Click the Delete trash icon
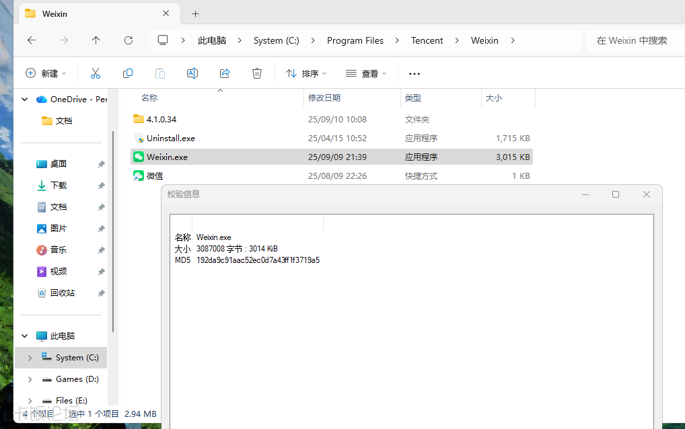 (x=257, y=73)
